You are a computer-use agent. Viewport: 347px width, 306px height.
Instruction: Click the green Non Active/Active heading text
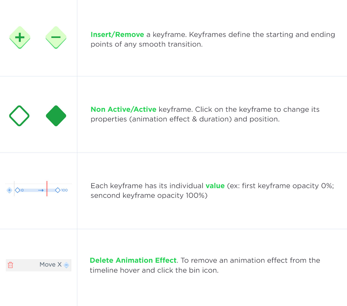[124, 109]
